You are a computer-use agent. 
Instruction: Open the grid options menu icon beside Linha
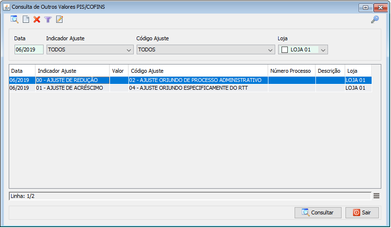[376, 196]
